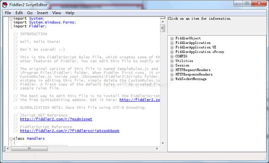Click the 'import System.Windows.Forms;' line
269x163 pixels.
(45, 22)
